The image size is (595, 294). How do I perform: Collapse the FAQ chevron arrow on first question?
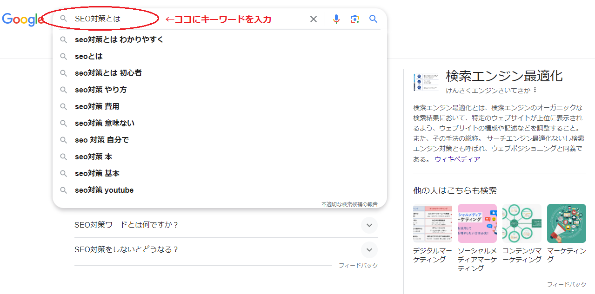[369, 225]
